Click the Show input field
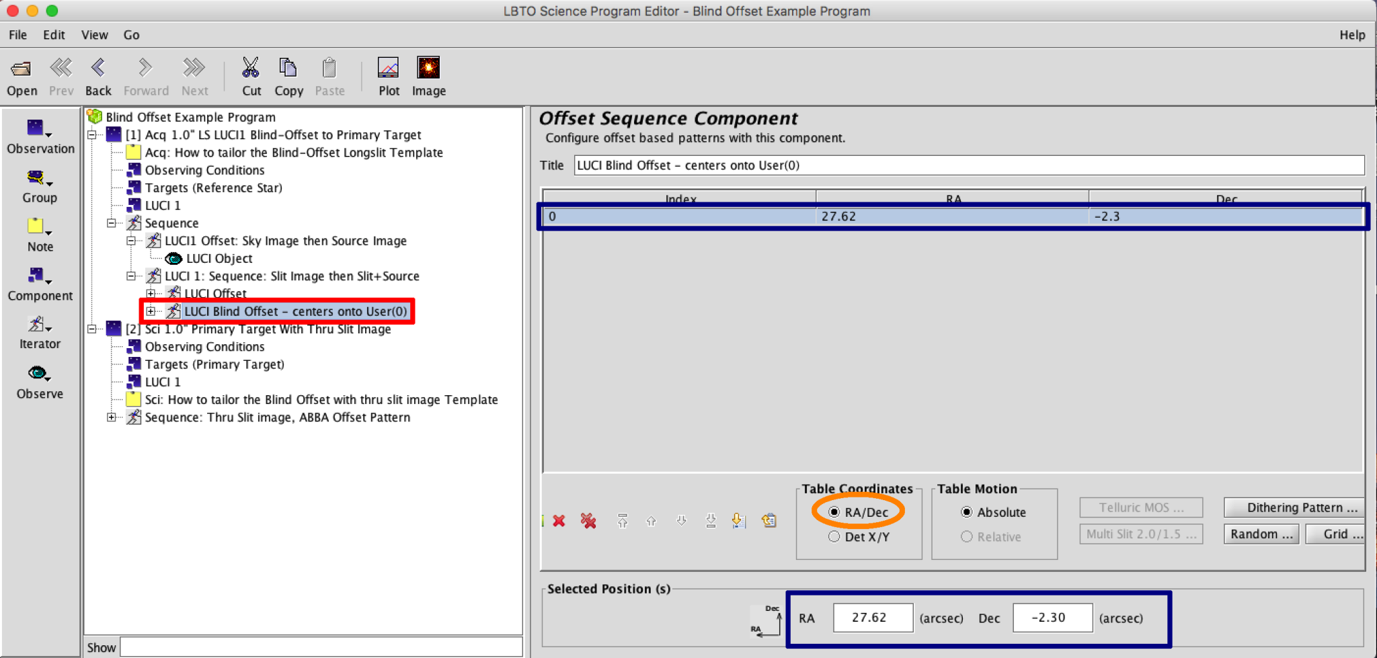Image resolution: width=1377 pixels, height=658 pixels. coord(321,647)
